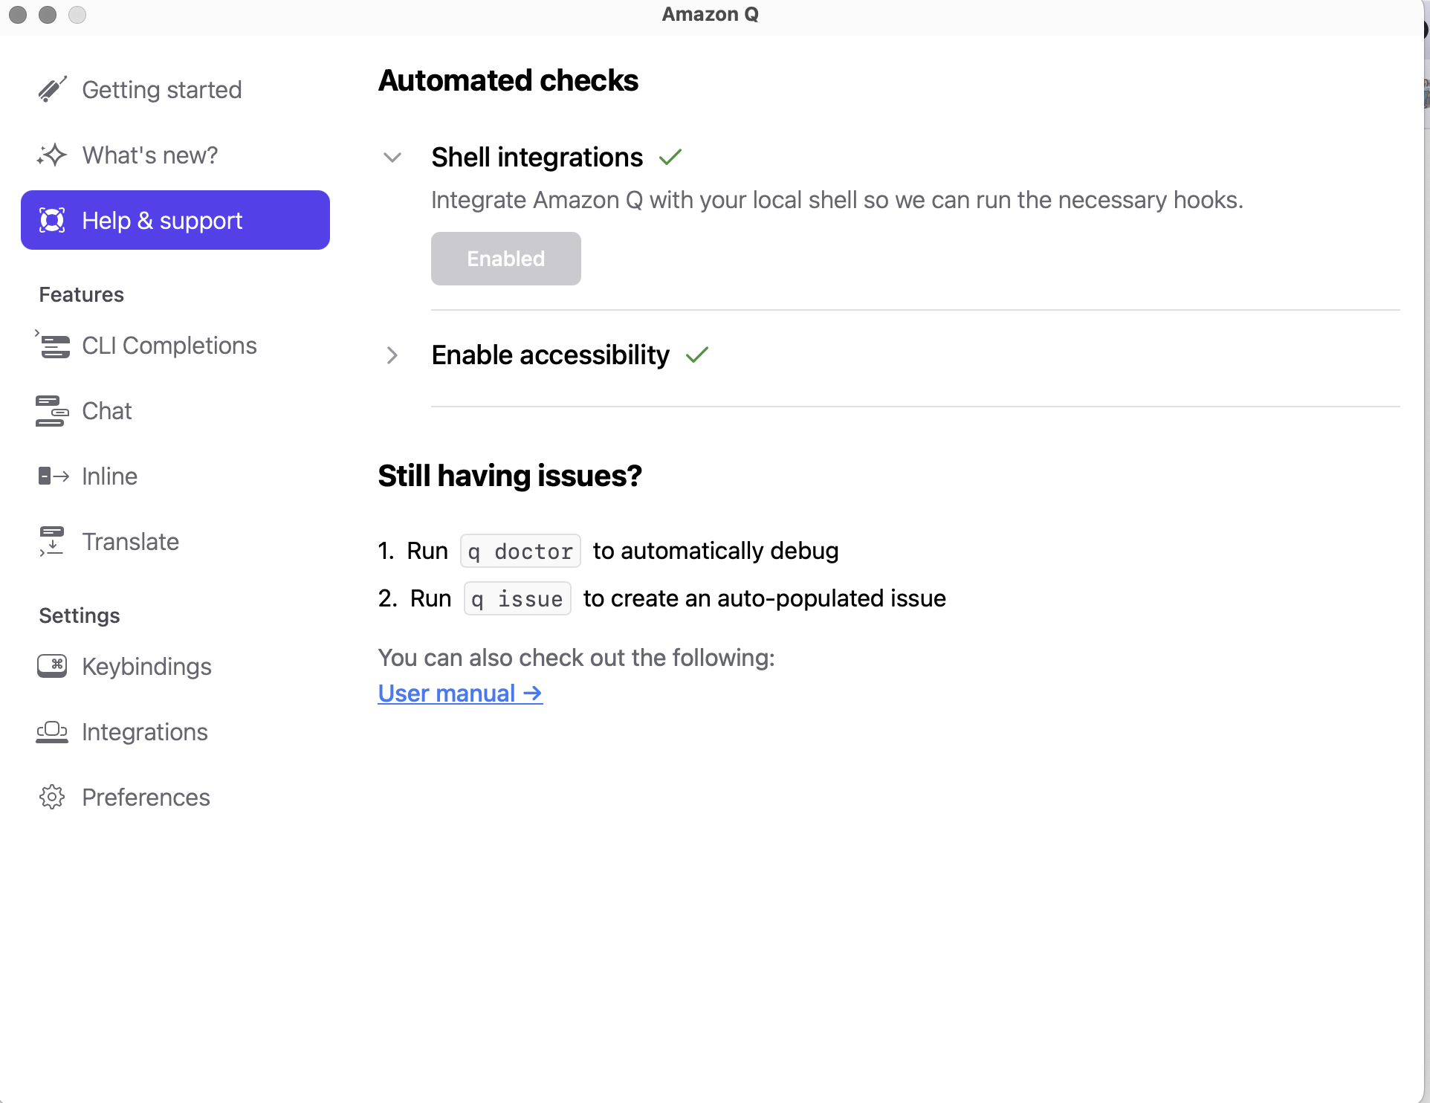This screenshot has height=1103, width=1430.
Task: Click the Preferences gear icon
Action: pos(52,798)
